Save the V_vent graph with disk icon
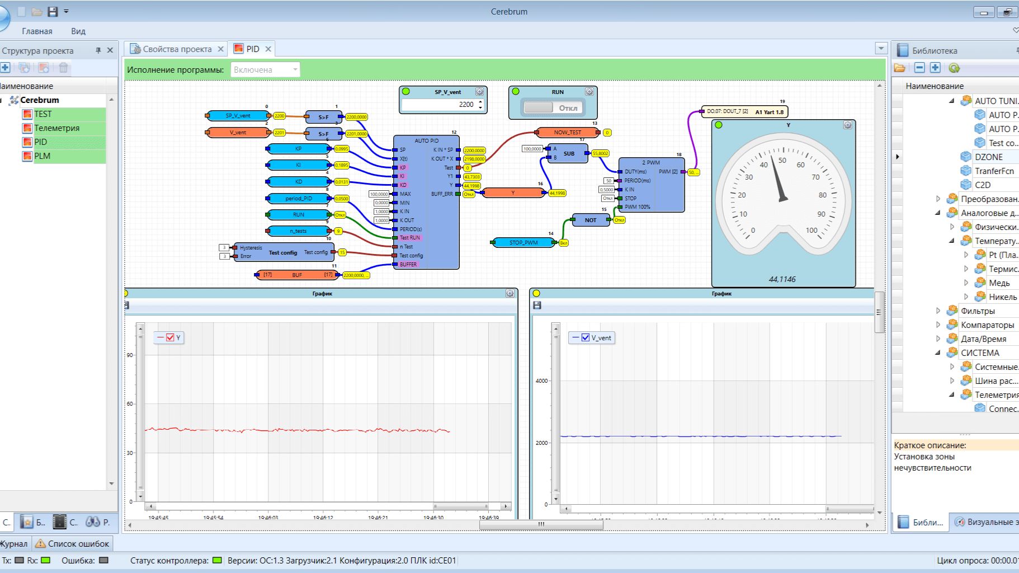 click(x=537, y=306)
